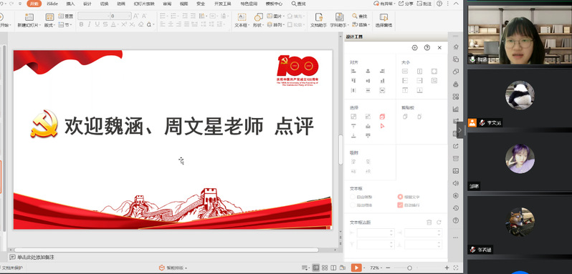Click the 分享 share button
Screen dimensions: 572x274
(x=406, y=4)
